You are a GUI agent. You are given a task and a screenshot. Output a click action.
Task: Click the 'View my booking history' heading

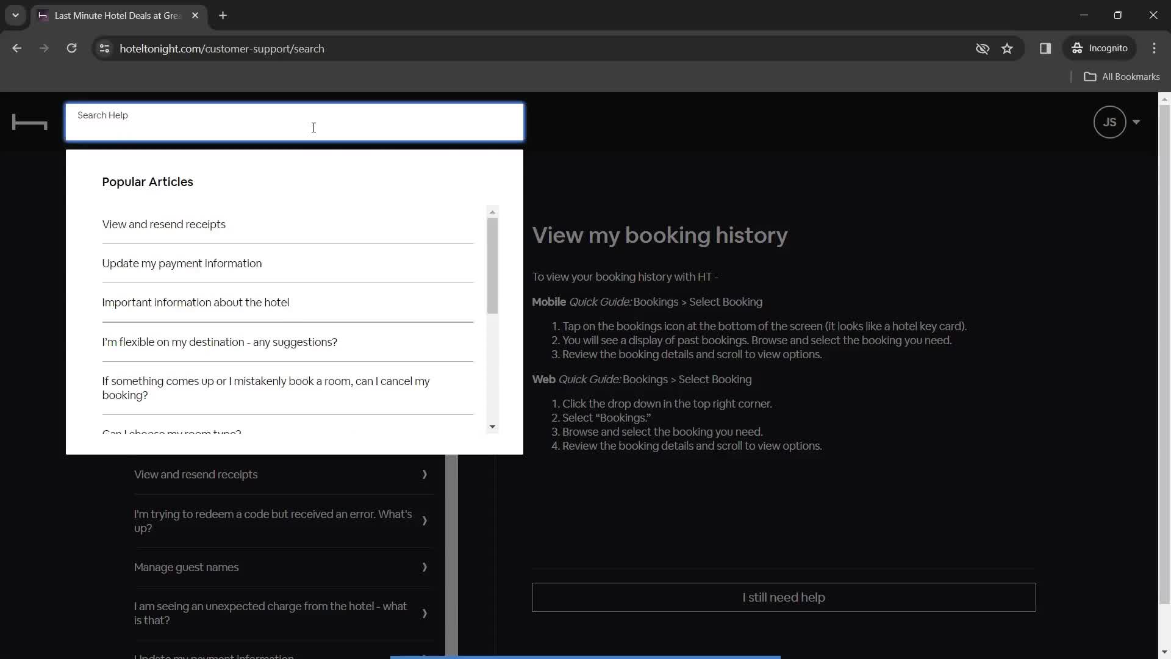coord(659,235)
